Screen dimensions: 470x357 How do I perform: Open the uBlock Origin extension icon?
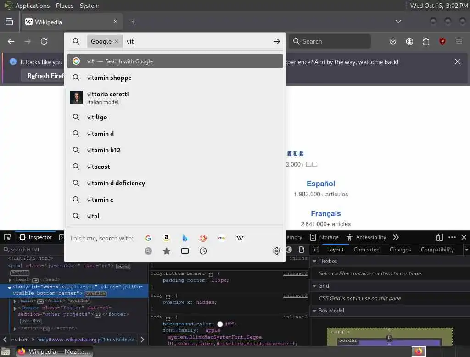click(x=442, y=41)
